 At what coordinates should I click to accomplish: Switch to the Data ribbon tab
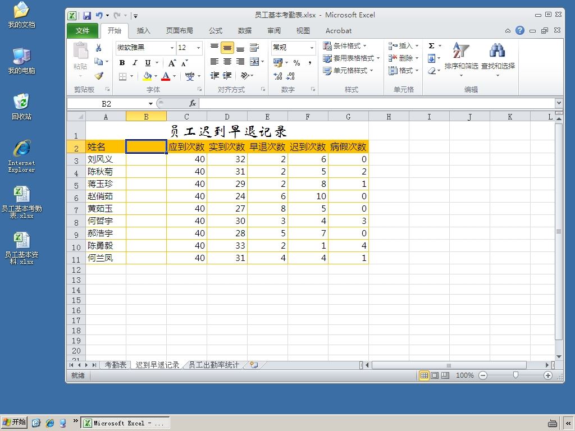pos(245,31)
